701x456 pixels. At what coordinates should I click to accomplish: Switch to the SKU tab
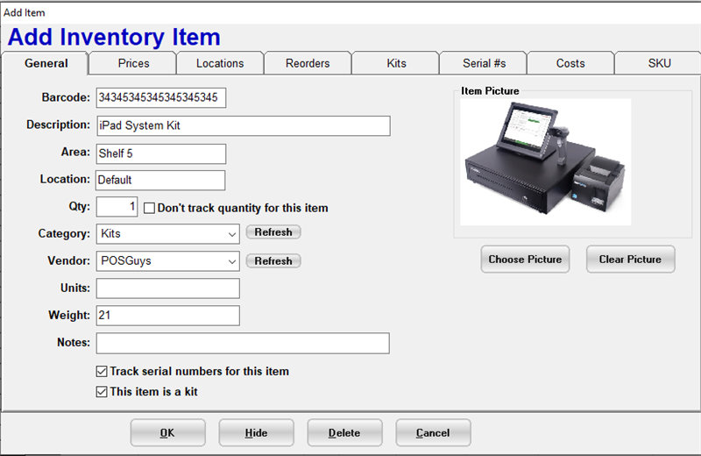[x=659, y=63]
